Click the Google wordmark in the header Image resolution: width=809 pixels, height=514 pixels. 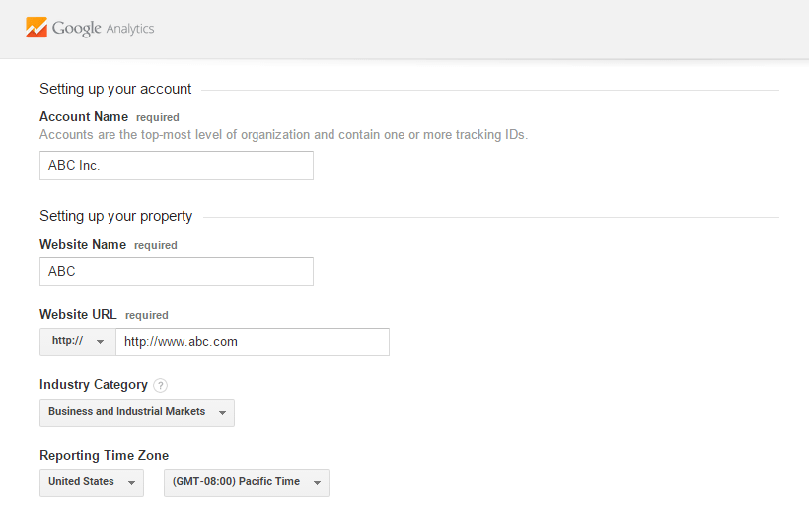[x=77, y=28]
